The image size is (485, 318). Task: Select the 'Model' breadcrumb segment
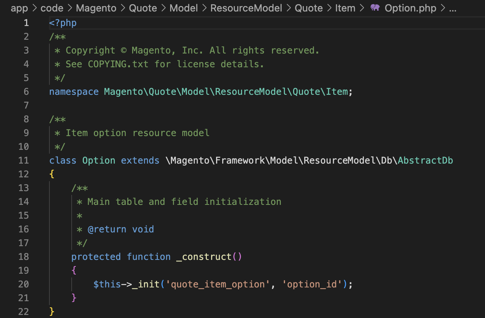(x=184, y=8)
